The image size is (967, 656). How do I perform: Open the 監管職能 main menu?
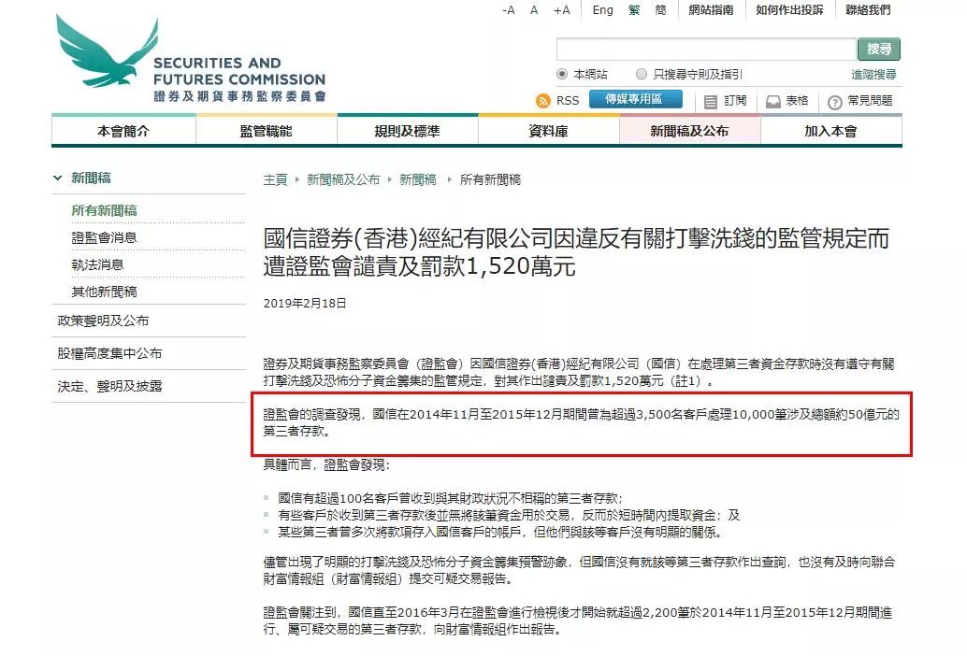click(x=266, y=131)
